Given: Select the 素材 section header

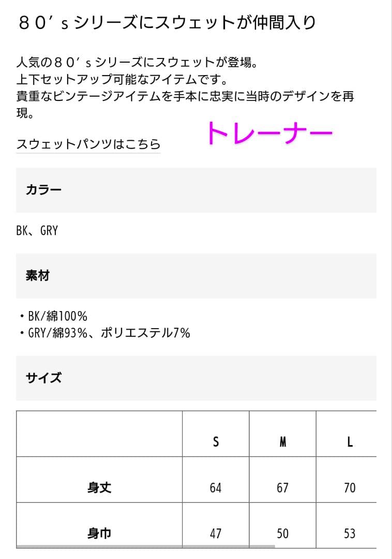Looking at the screenshot, I should 38,275.
